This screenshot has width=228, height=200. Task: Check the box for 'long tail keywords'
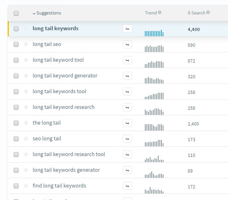tap(16, 29)
